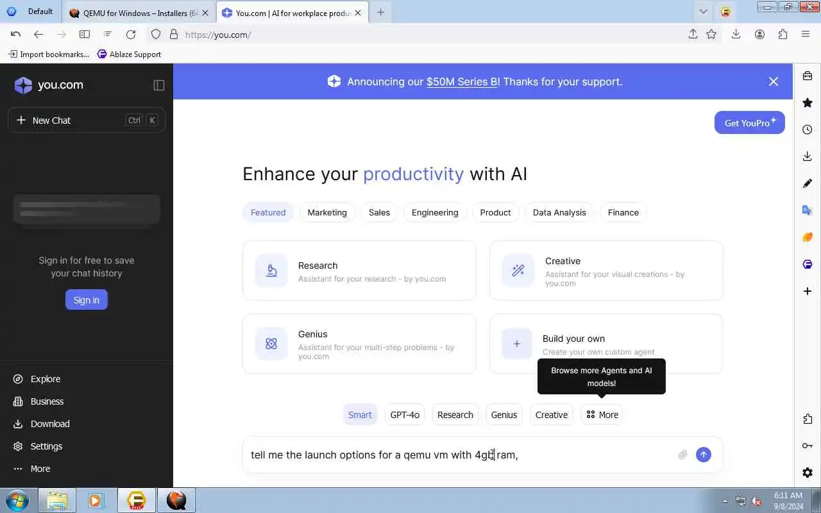Screen dimensions: 821x513
Task: Select the Featured category chip
Action: pos(268,212)
